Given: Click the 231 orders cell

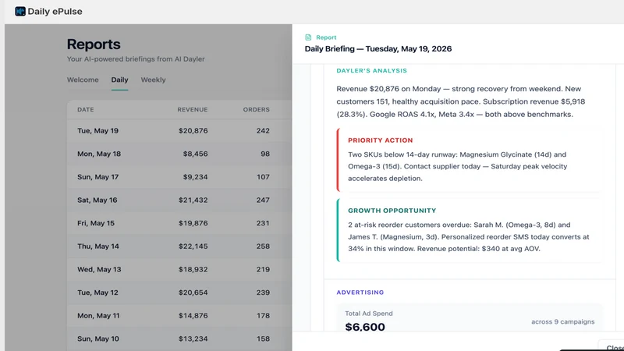Looking at the screenshot, I should [x=263, y=223].
